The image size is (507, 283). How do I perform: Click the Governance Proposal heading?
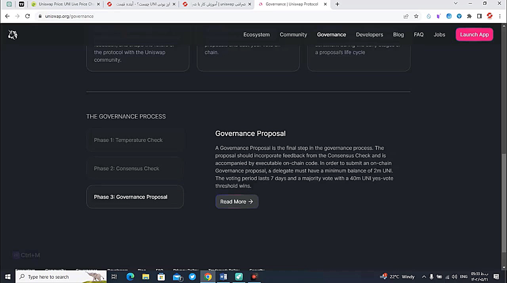pyautogui.click(x=250, y=134)
